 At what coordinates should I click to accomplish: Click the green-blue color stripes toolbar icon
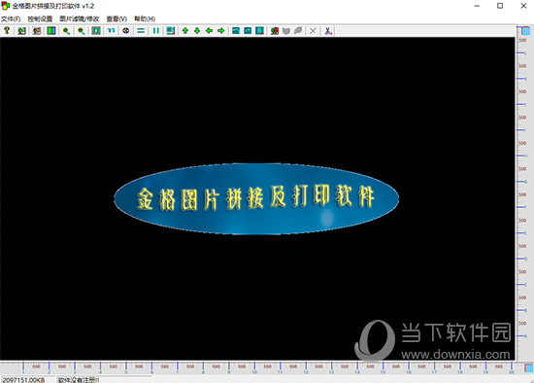[x=51, y=31]
